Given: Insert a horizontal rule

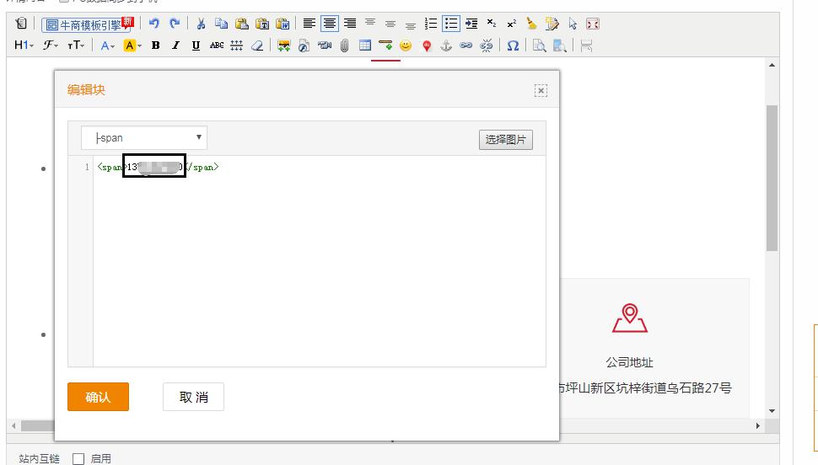Looking at the screenshot, I should (385, 45).
